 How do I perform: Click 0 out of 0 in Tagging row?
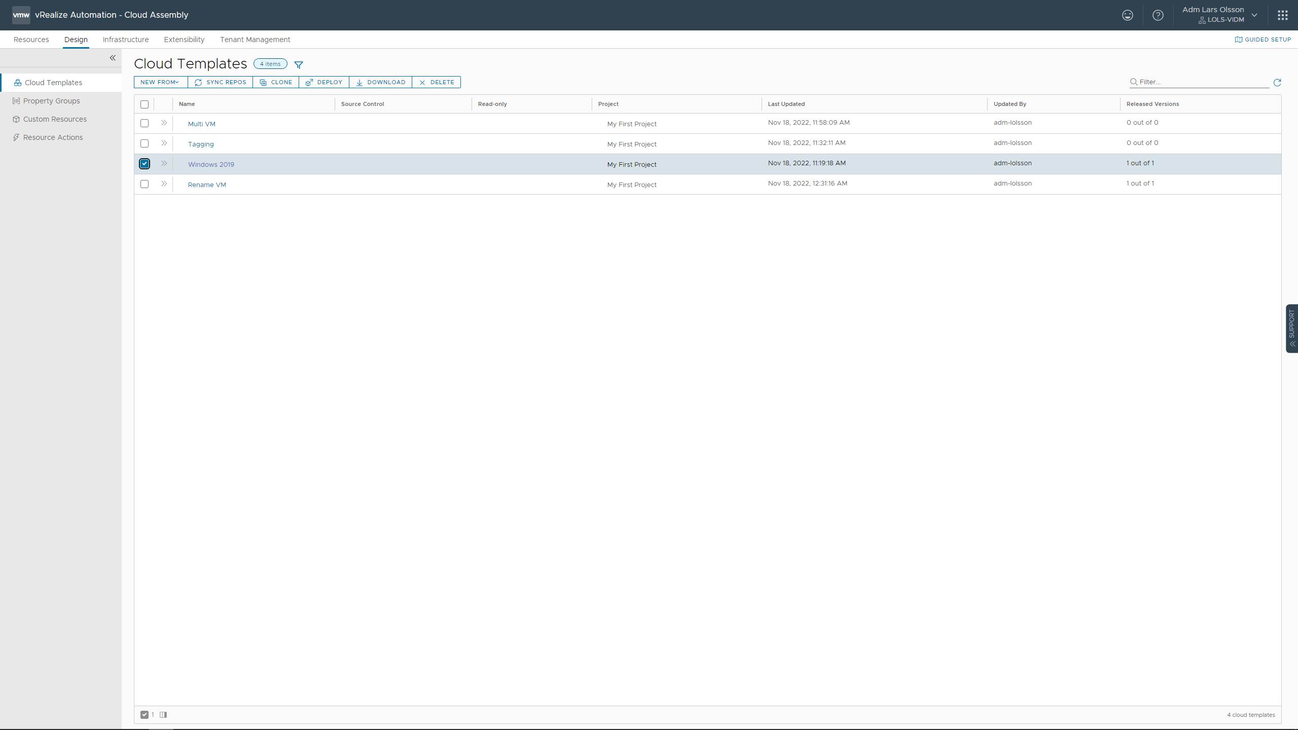tap(1142, 143)
